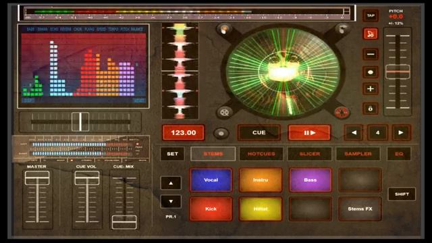The image size is (432, 243).
Task: Click the red round button at the jog wheel's bottom-right
Action: pos(342,113)
